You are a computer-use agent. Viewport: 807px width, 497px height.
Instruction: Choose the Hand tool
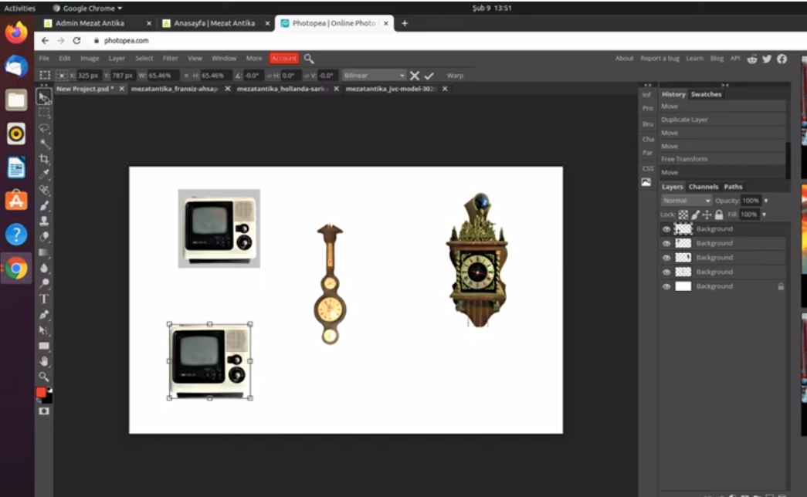(x=44, y=360)
